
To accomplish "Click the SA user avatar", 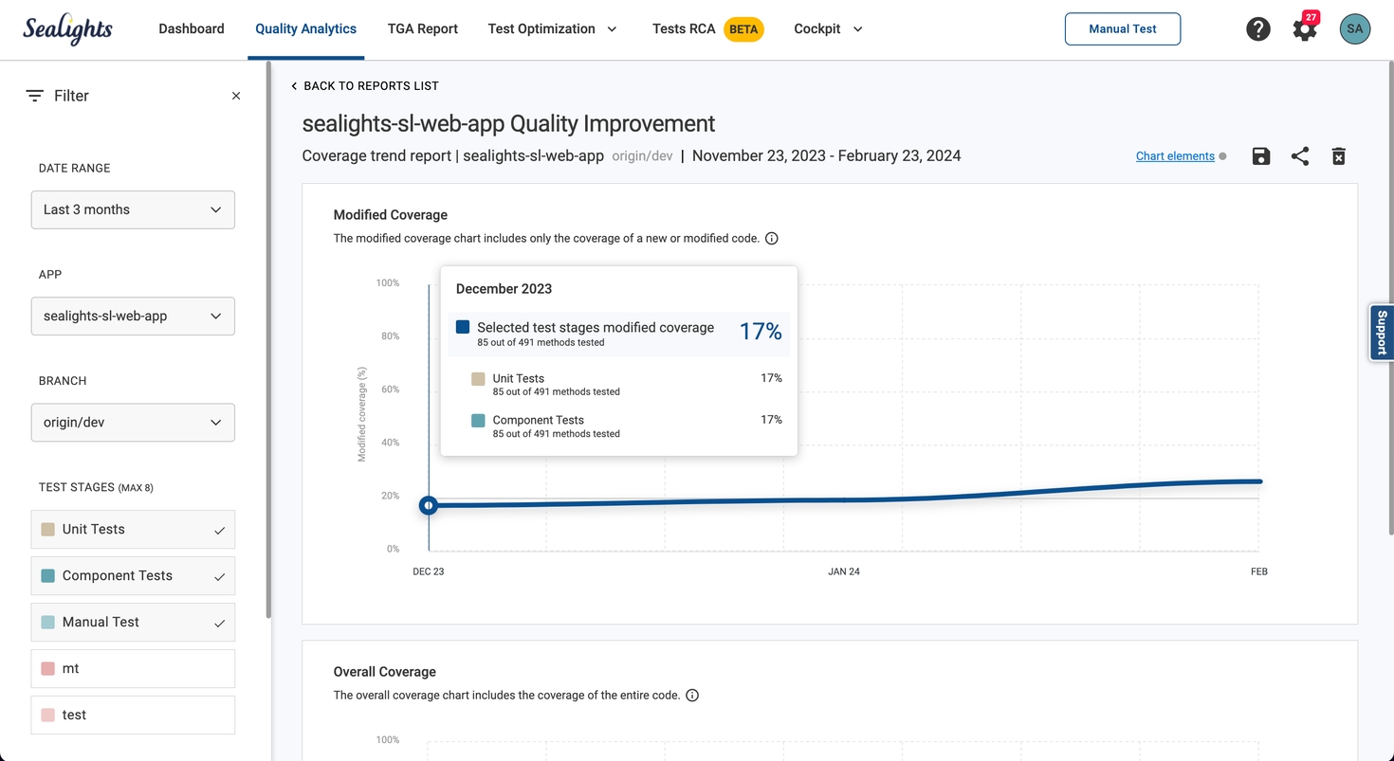I will 1354,29.
